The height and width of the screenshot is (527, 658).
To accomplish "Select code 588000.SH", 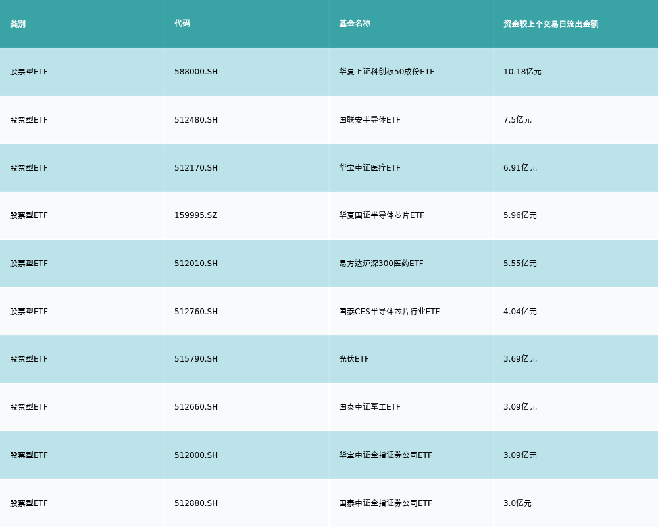I will pyautogui.click(x=196, y=72).
